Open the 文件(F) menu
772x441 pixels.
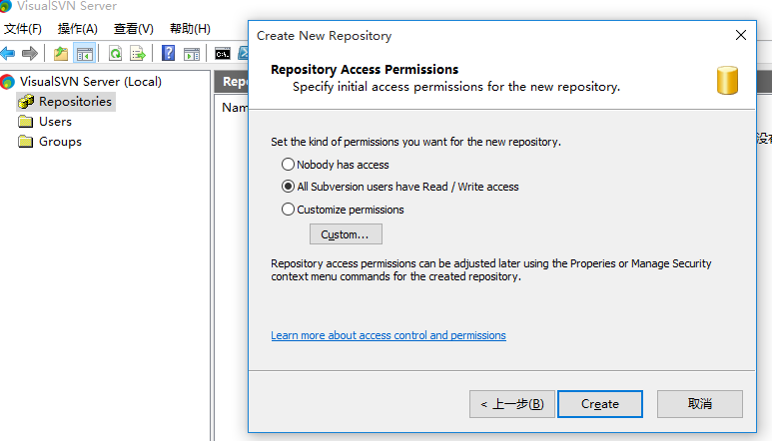pyautogui.click(x=23, y=29)
